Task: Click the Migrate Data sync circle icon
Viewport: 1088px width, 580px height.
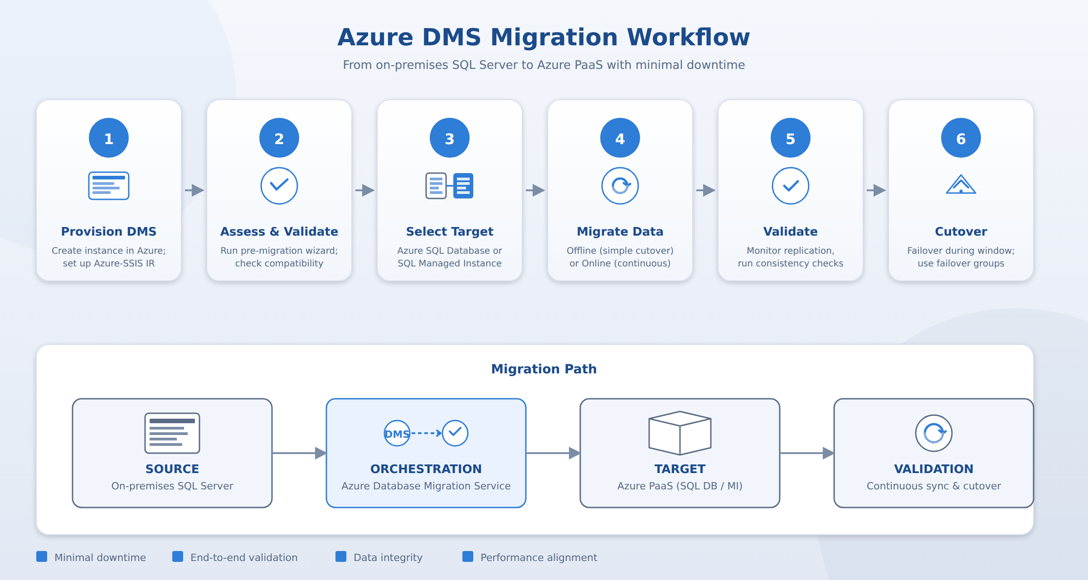Action: pos(620,186)
